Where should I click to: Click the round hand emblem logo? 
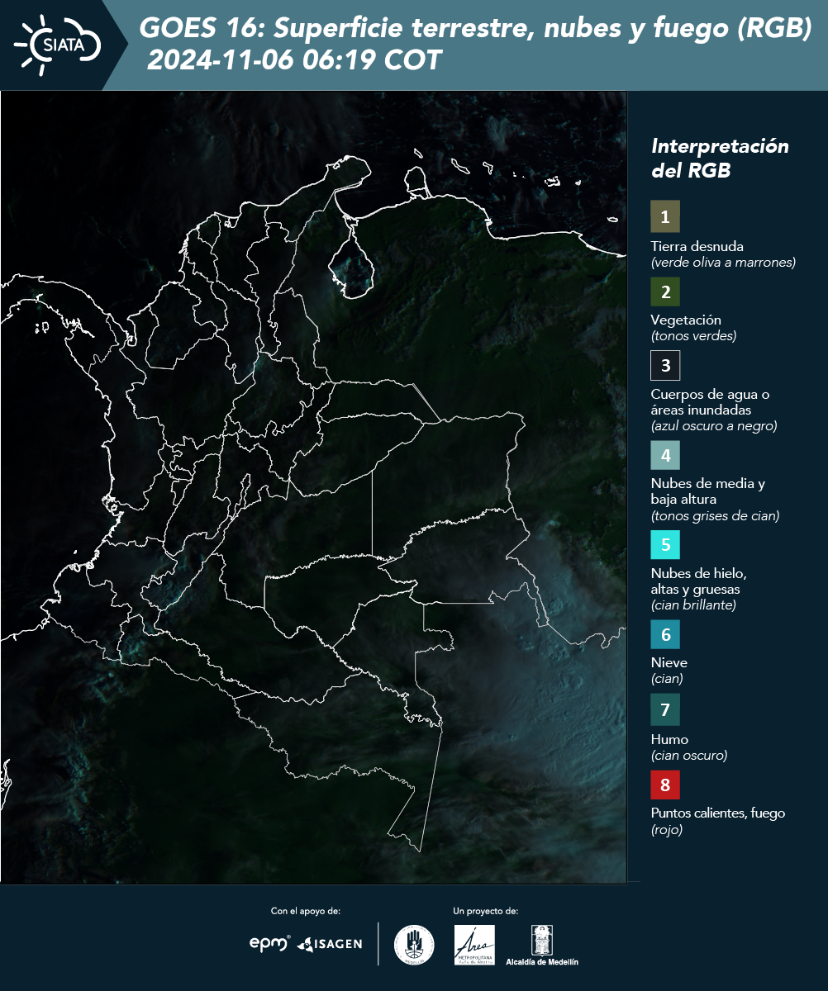[414, 945]
